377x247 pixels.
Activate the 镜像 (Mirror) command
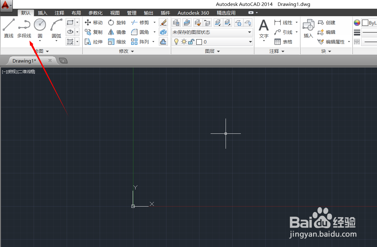tap(117, 32)
